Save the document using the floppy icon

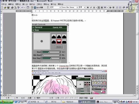tap(8, 7)
